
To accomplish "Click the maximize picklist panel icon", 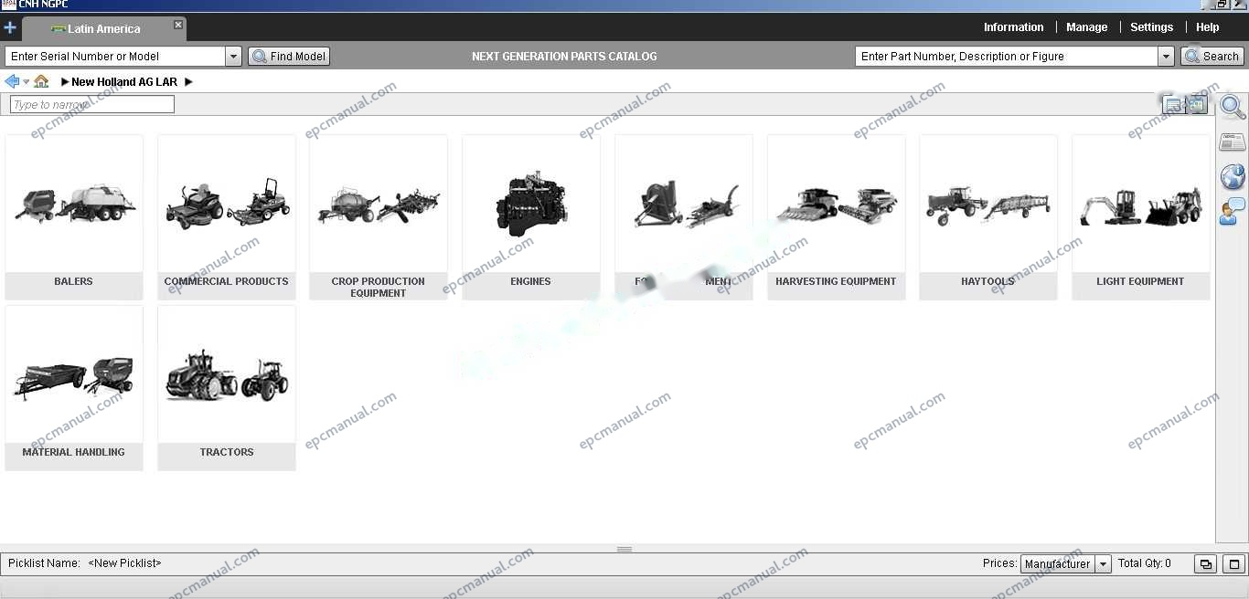I will pyautogui.click(x=1233, y=564).
